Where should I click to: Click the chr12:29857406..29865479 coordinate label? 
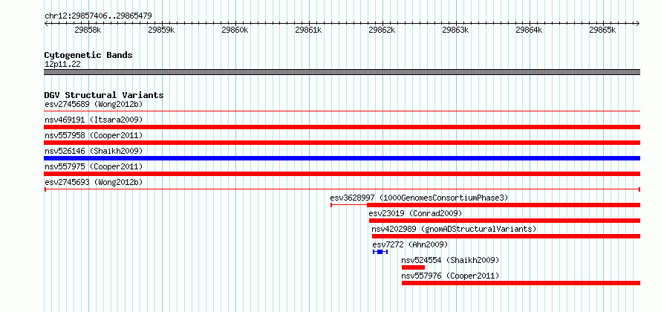(98, 16)
